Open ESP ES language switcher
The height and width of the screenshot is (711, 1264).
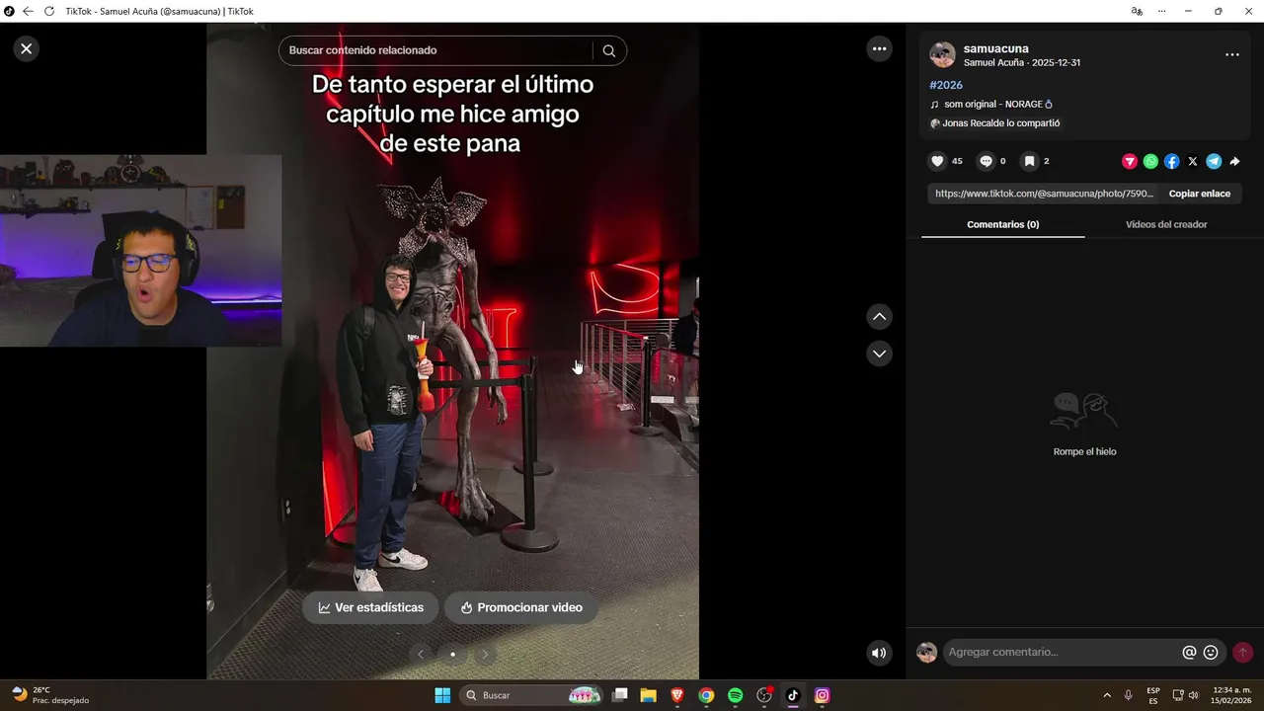point(1153,695)
